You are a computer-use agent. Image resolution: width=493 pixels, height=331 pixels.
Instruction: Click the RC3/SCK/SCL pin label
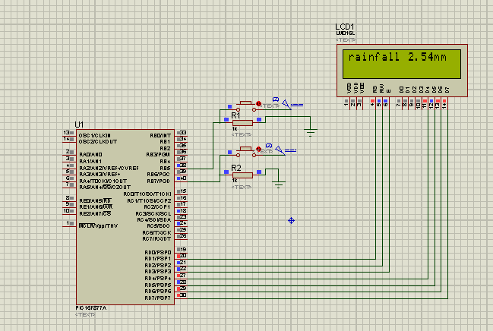(153, 214)
